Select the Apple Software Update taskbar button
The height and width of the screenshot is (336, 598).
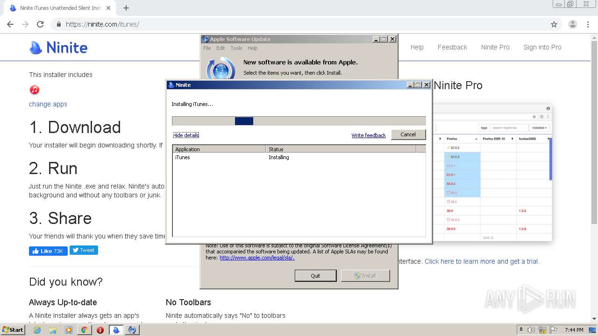(133, 330)
